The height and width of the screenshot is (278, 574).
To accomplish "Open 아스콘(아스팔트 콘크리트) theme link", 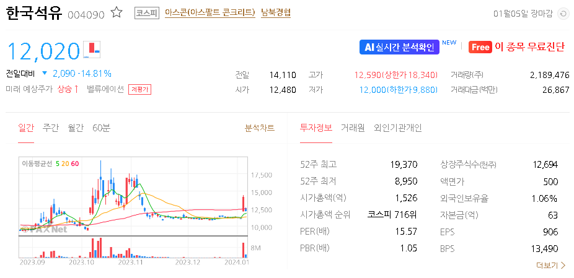I will pyautogui.click(x=210, y=13).
